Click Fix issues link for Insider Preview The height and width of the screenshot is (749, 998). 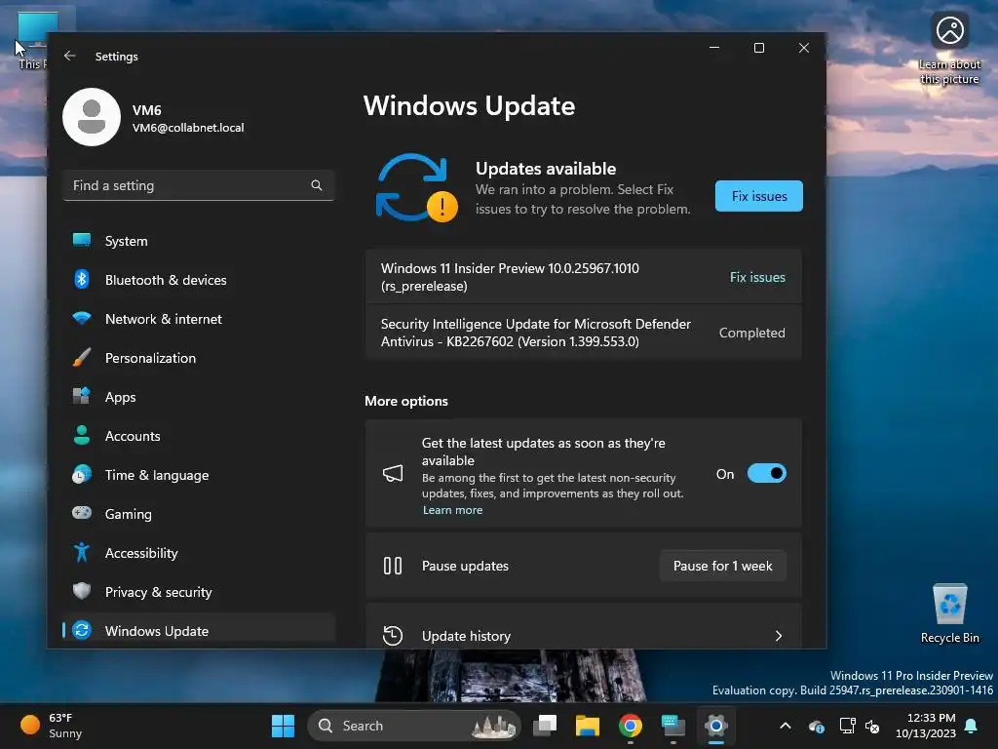(757, 277)
